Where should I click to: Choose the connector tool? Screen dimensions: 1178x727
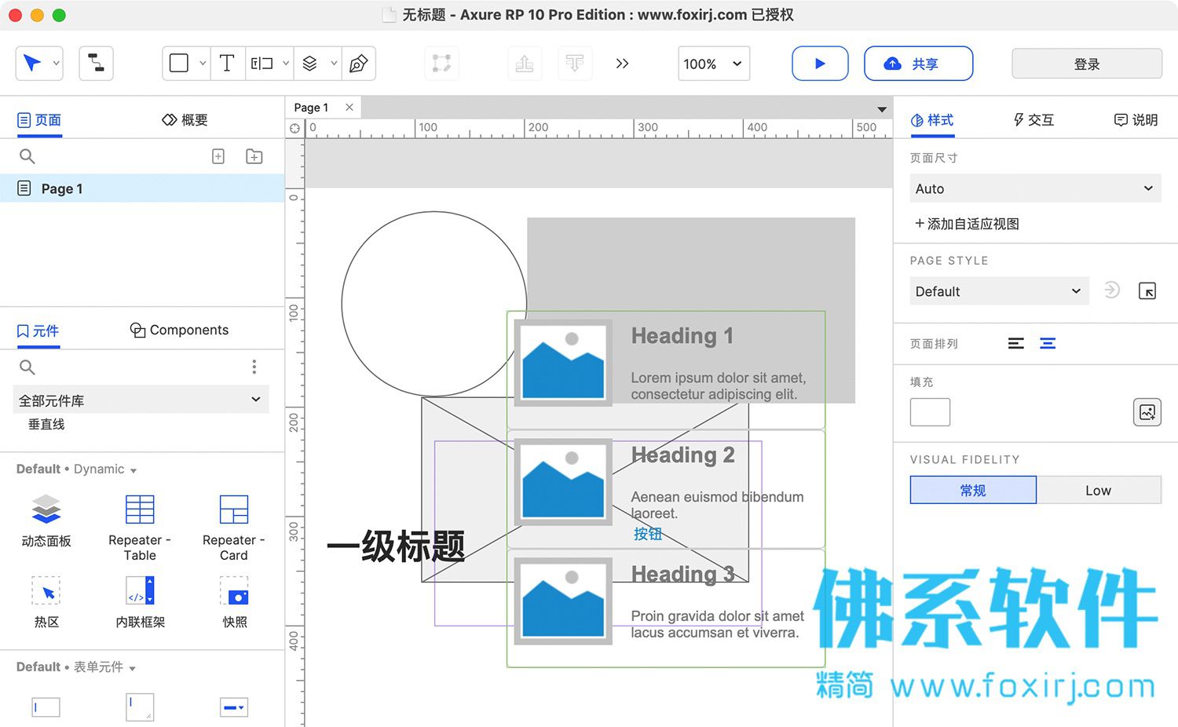pyautogui.click(x=96, y=64)
